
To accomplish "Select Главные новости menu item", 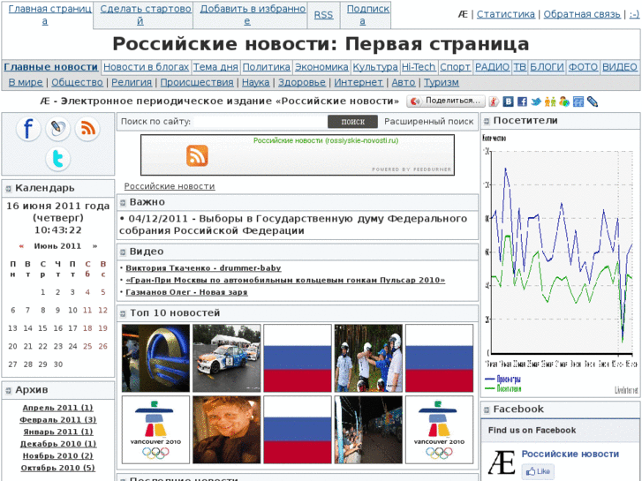I will pos(51,67).
